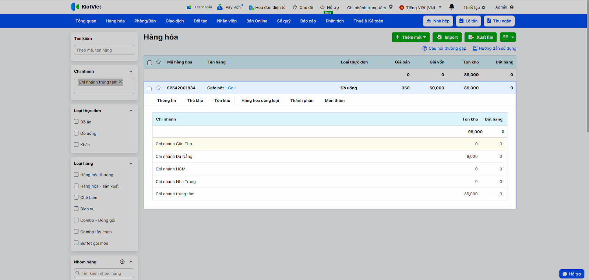Click the Vietnam flag language icon

click(x=402, y=7)
